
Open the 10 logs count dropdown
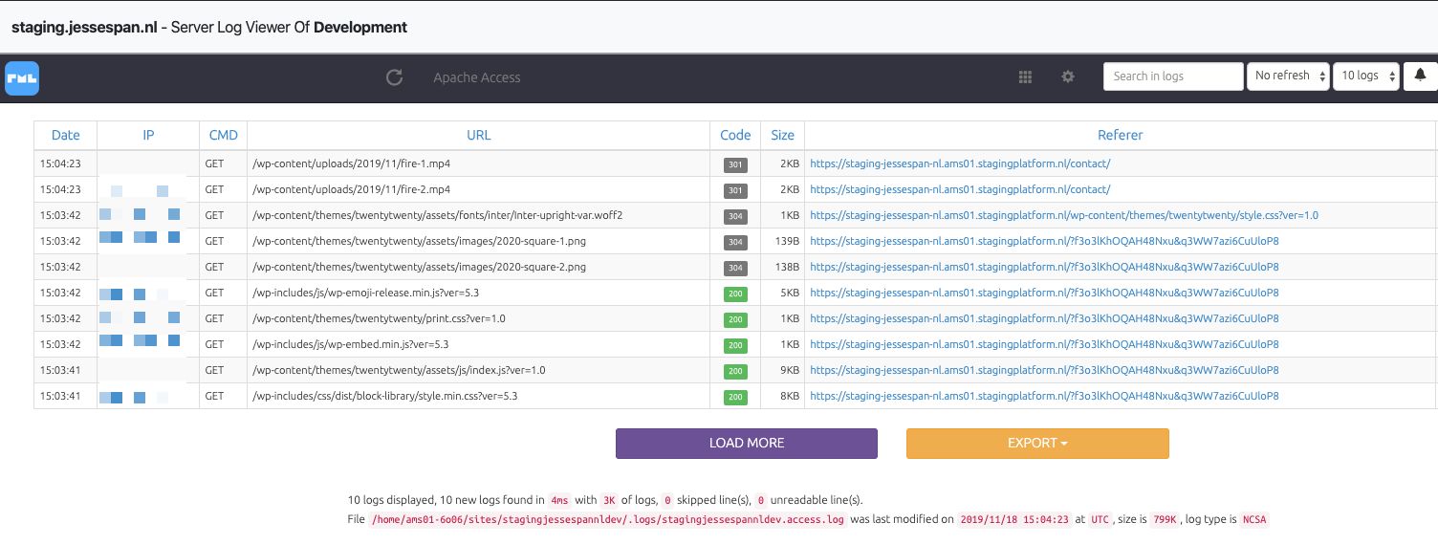click(x=1366, y=76)
